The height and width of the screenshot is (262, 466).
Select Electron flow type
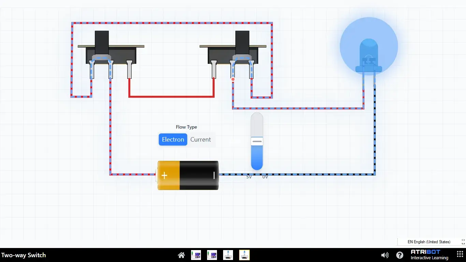[x=173, y=140]
